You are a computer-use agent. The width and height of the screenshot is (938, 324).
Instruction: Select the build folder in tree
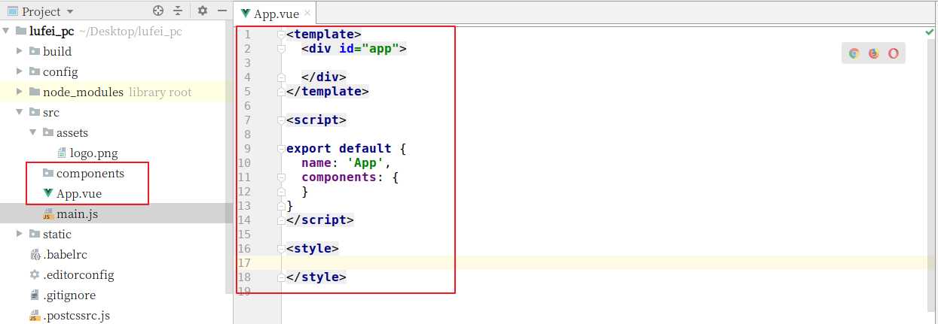click(50, 52)
